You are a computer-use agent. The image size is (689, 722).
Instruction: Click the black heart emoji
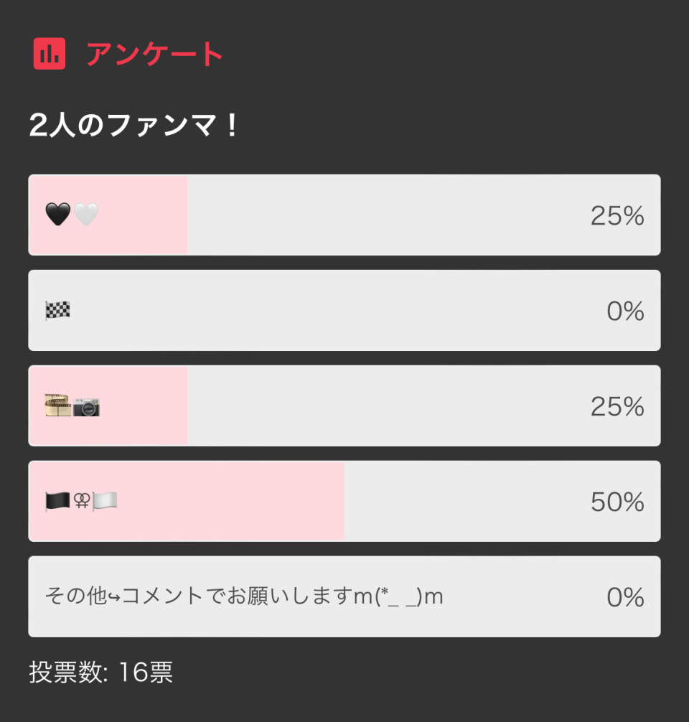tap(58, 214)
